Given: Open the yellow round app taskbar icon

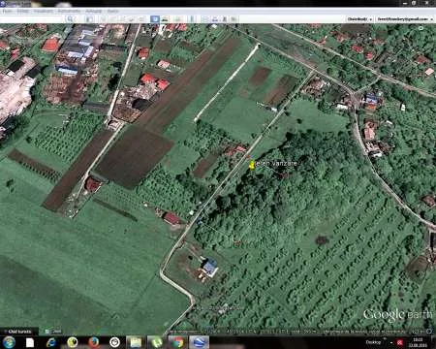Looking at the screenshot, I should tap(73, 342).
